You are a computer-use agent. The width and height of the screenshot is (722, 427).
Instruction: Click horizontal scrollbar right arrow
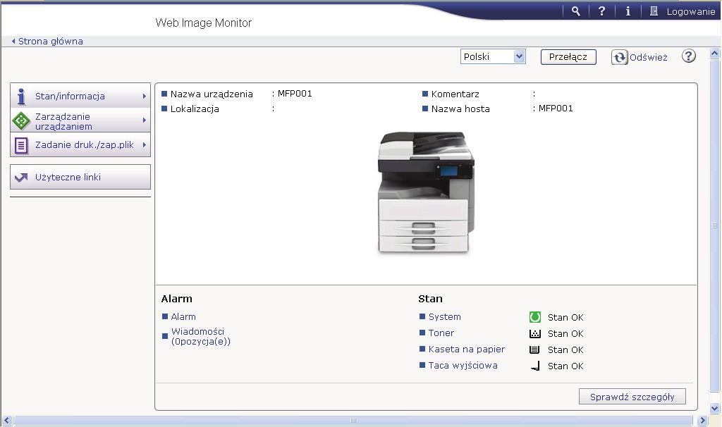pos(703,420)
